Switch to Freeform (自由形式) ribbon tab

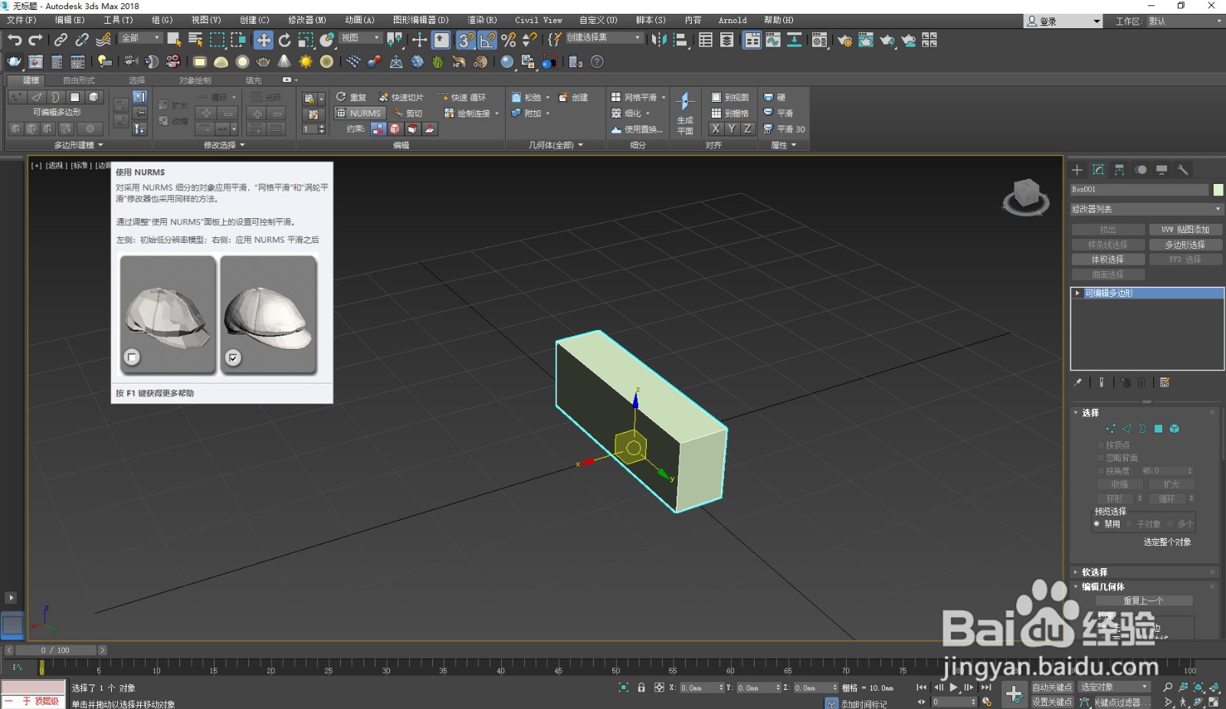(78, 80)
